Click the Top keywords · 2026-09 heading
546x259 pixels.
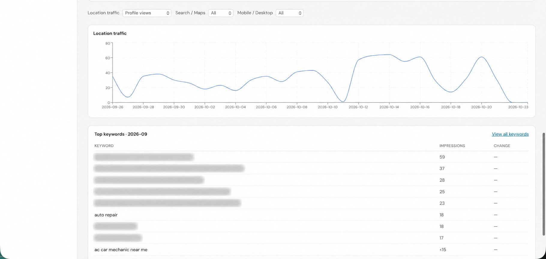[121, 134]
